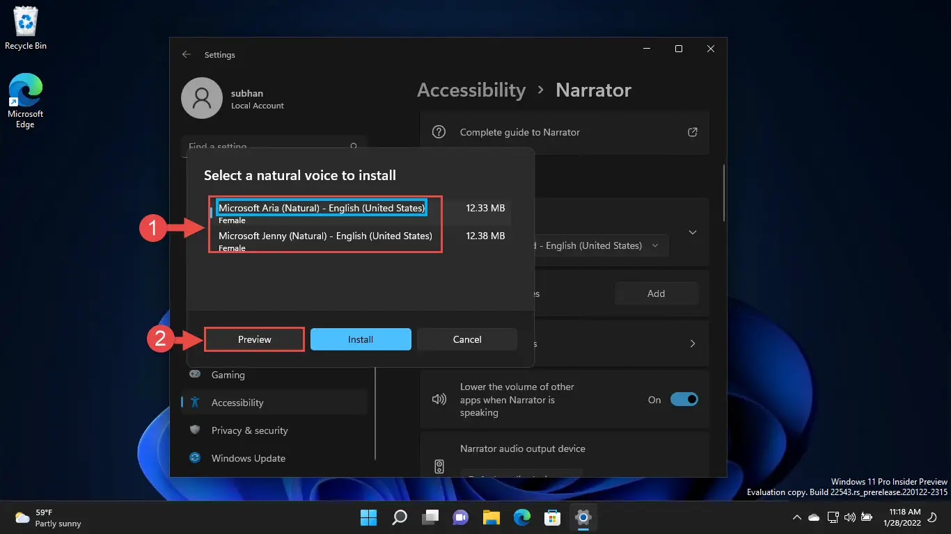Open Microsoft Edge desktop shortcut
The height and width of the screenshot is (534, 951).
tap(25, 102)
